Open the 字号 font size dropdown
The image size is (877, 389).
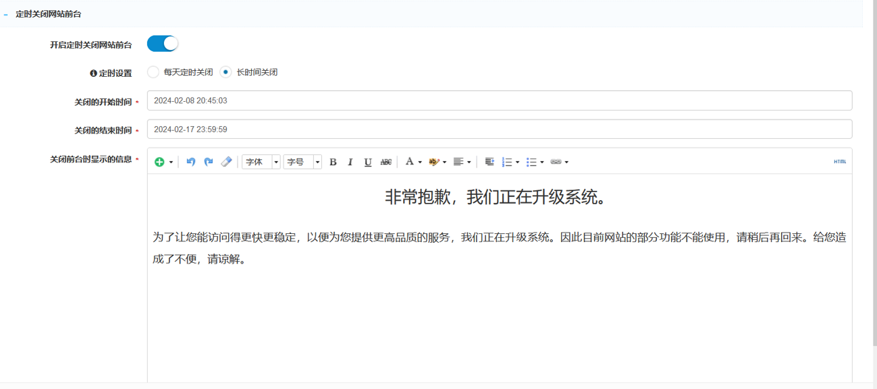(x=302, y=162)
